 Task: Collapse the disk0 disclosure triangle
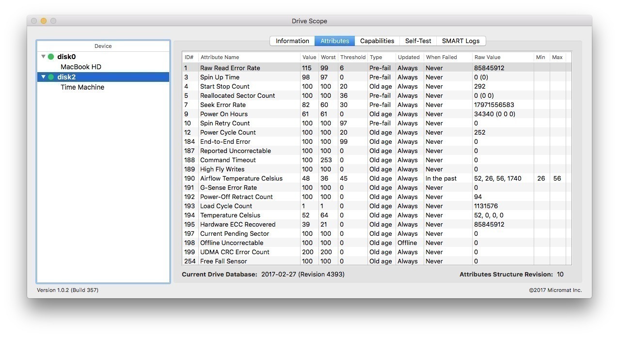tap(43, 57)
